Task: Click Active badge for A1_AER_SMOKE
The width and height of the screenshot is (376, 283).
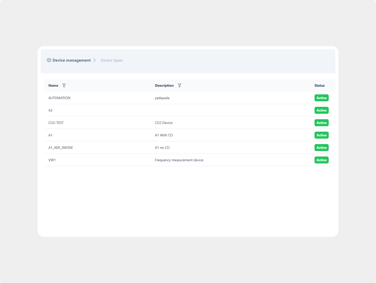Action: (321, 148)
